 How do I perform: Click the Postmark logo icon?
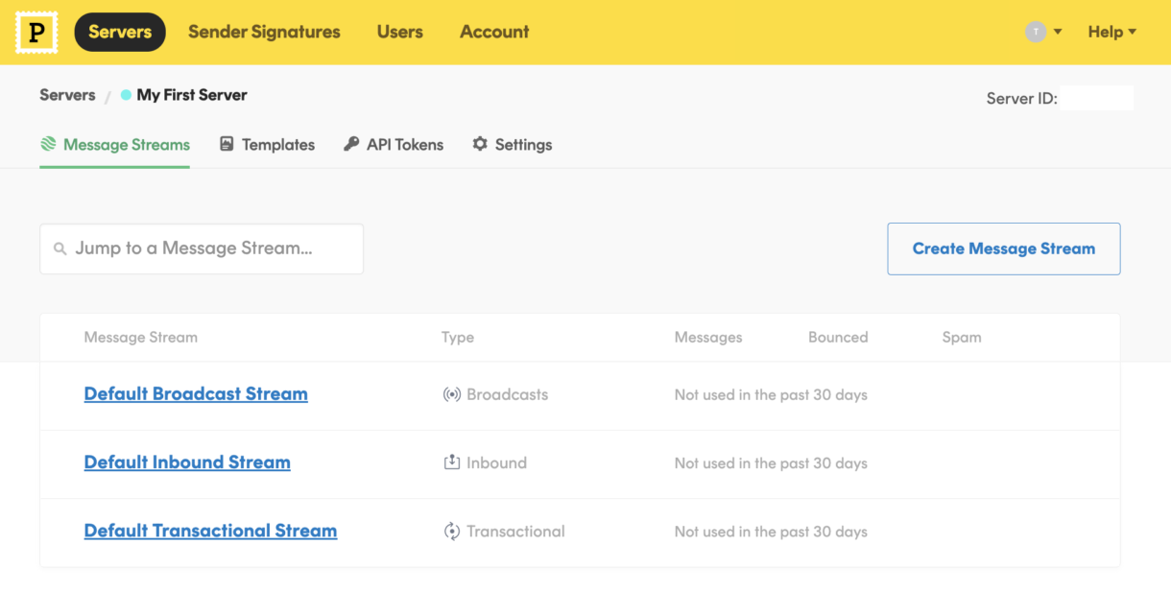(x=36, y=33)
